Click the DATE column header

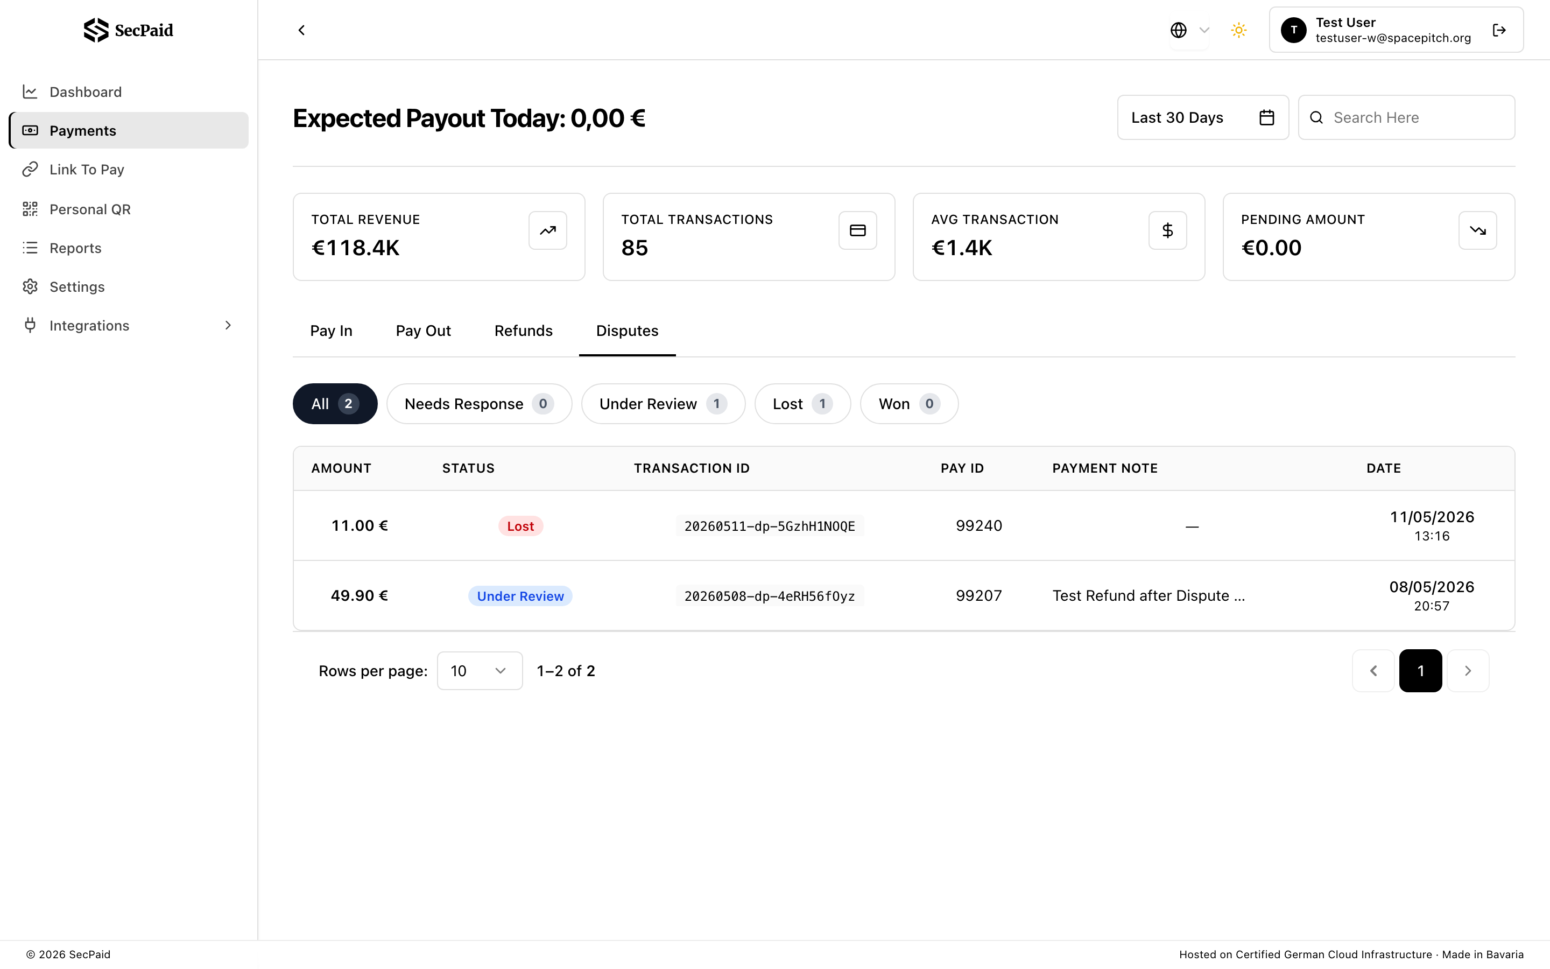1384,468
